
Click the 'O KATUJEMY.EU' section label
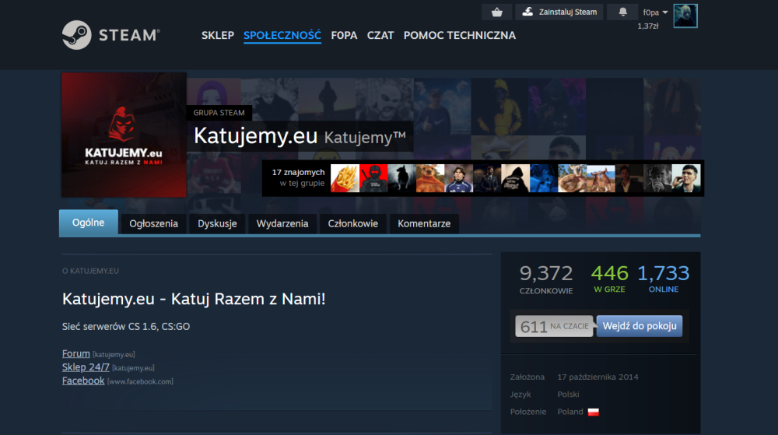[x=90, y=271]
